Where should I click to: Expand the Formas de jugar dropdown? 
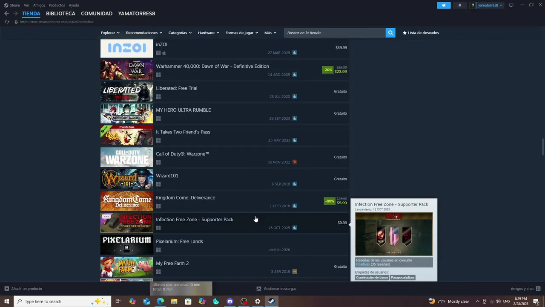[242, 33]
